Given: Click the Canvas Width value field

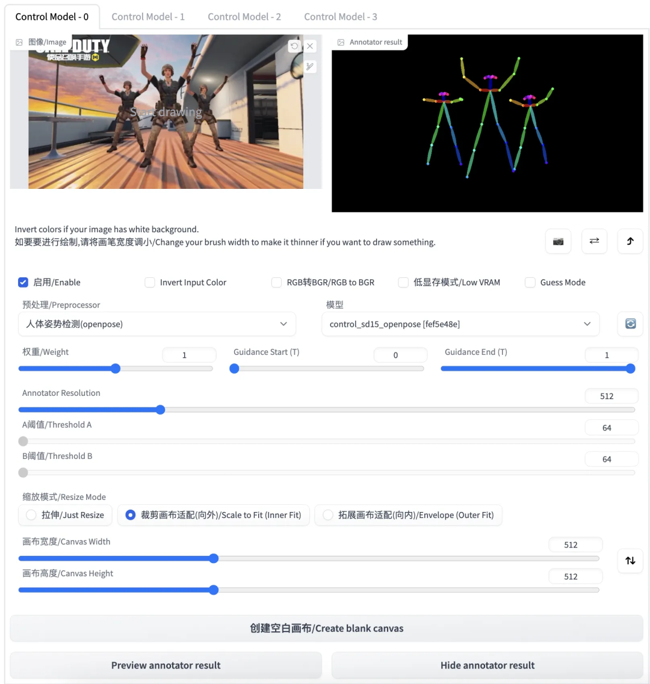Looking at the screenshot, I should tap(575, 545).
